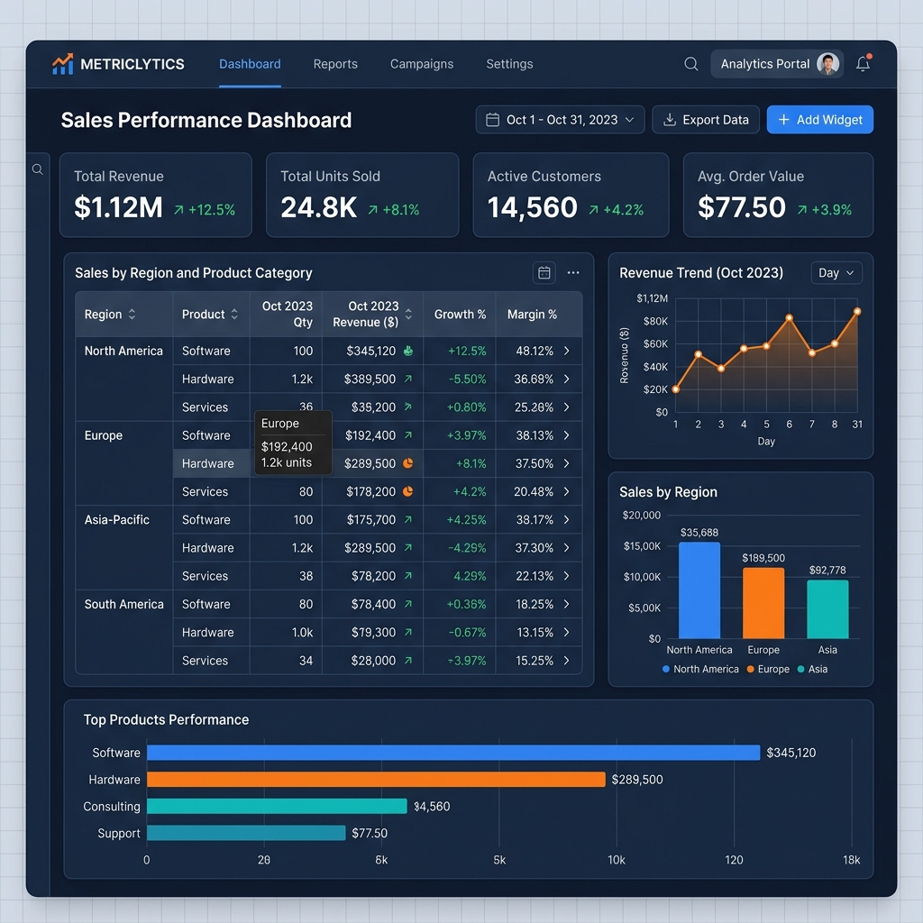Click the blue North America legend dot
The height and width of the screenshot is (923, 923).
666,670
